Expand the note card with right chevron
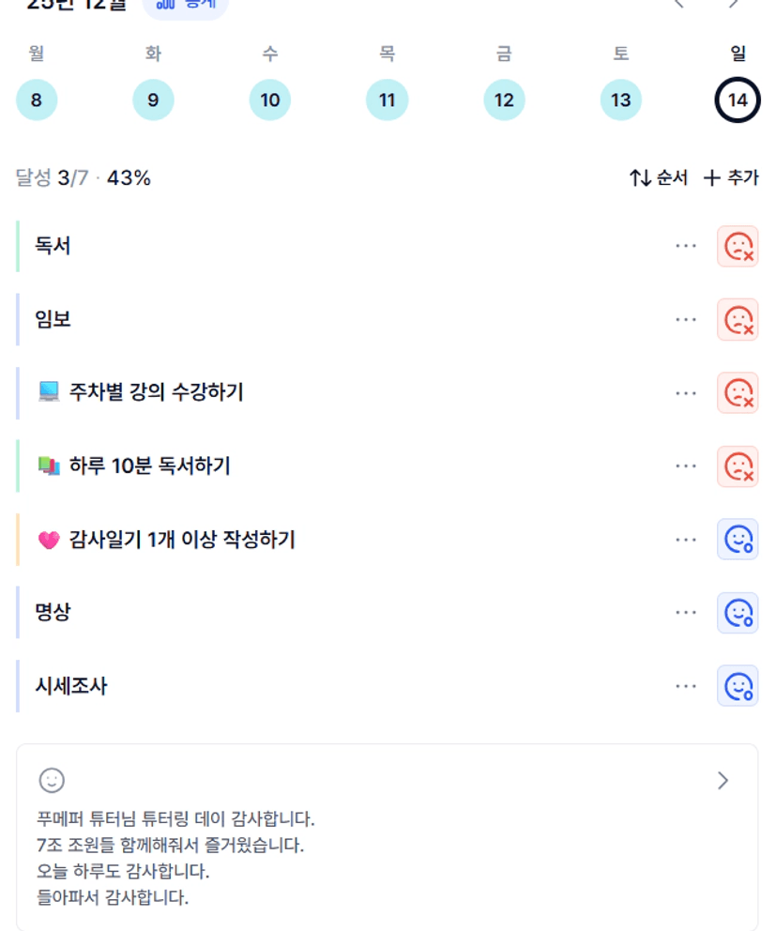 [723, 781]
